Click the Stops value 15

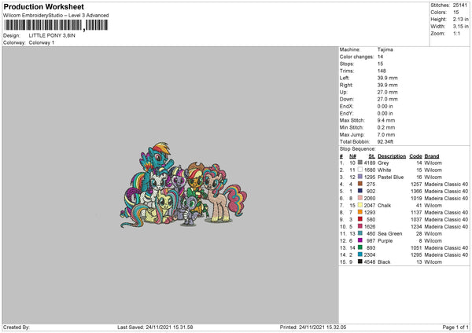pyautogui.click(x=380, y=64)
